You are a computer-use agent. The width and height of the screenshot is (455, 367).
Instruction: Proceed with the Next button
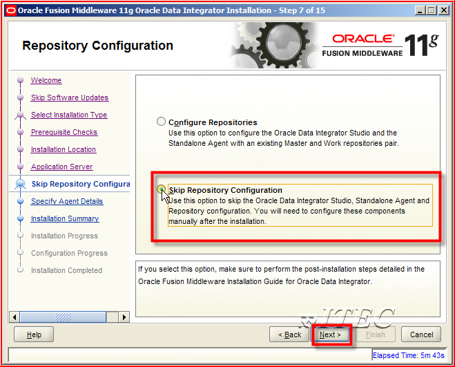coord(330,335)
